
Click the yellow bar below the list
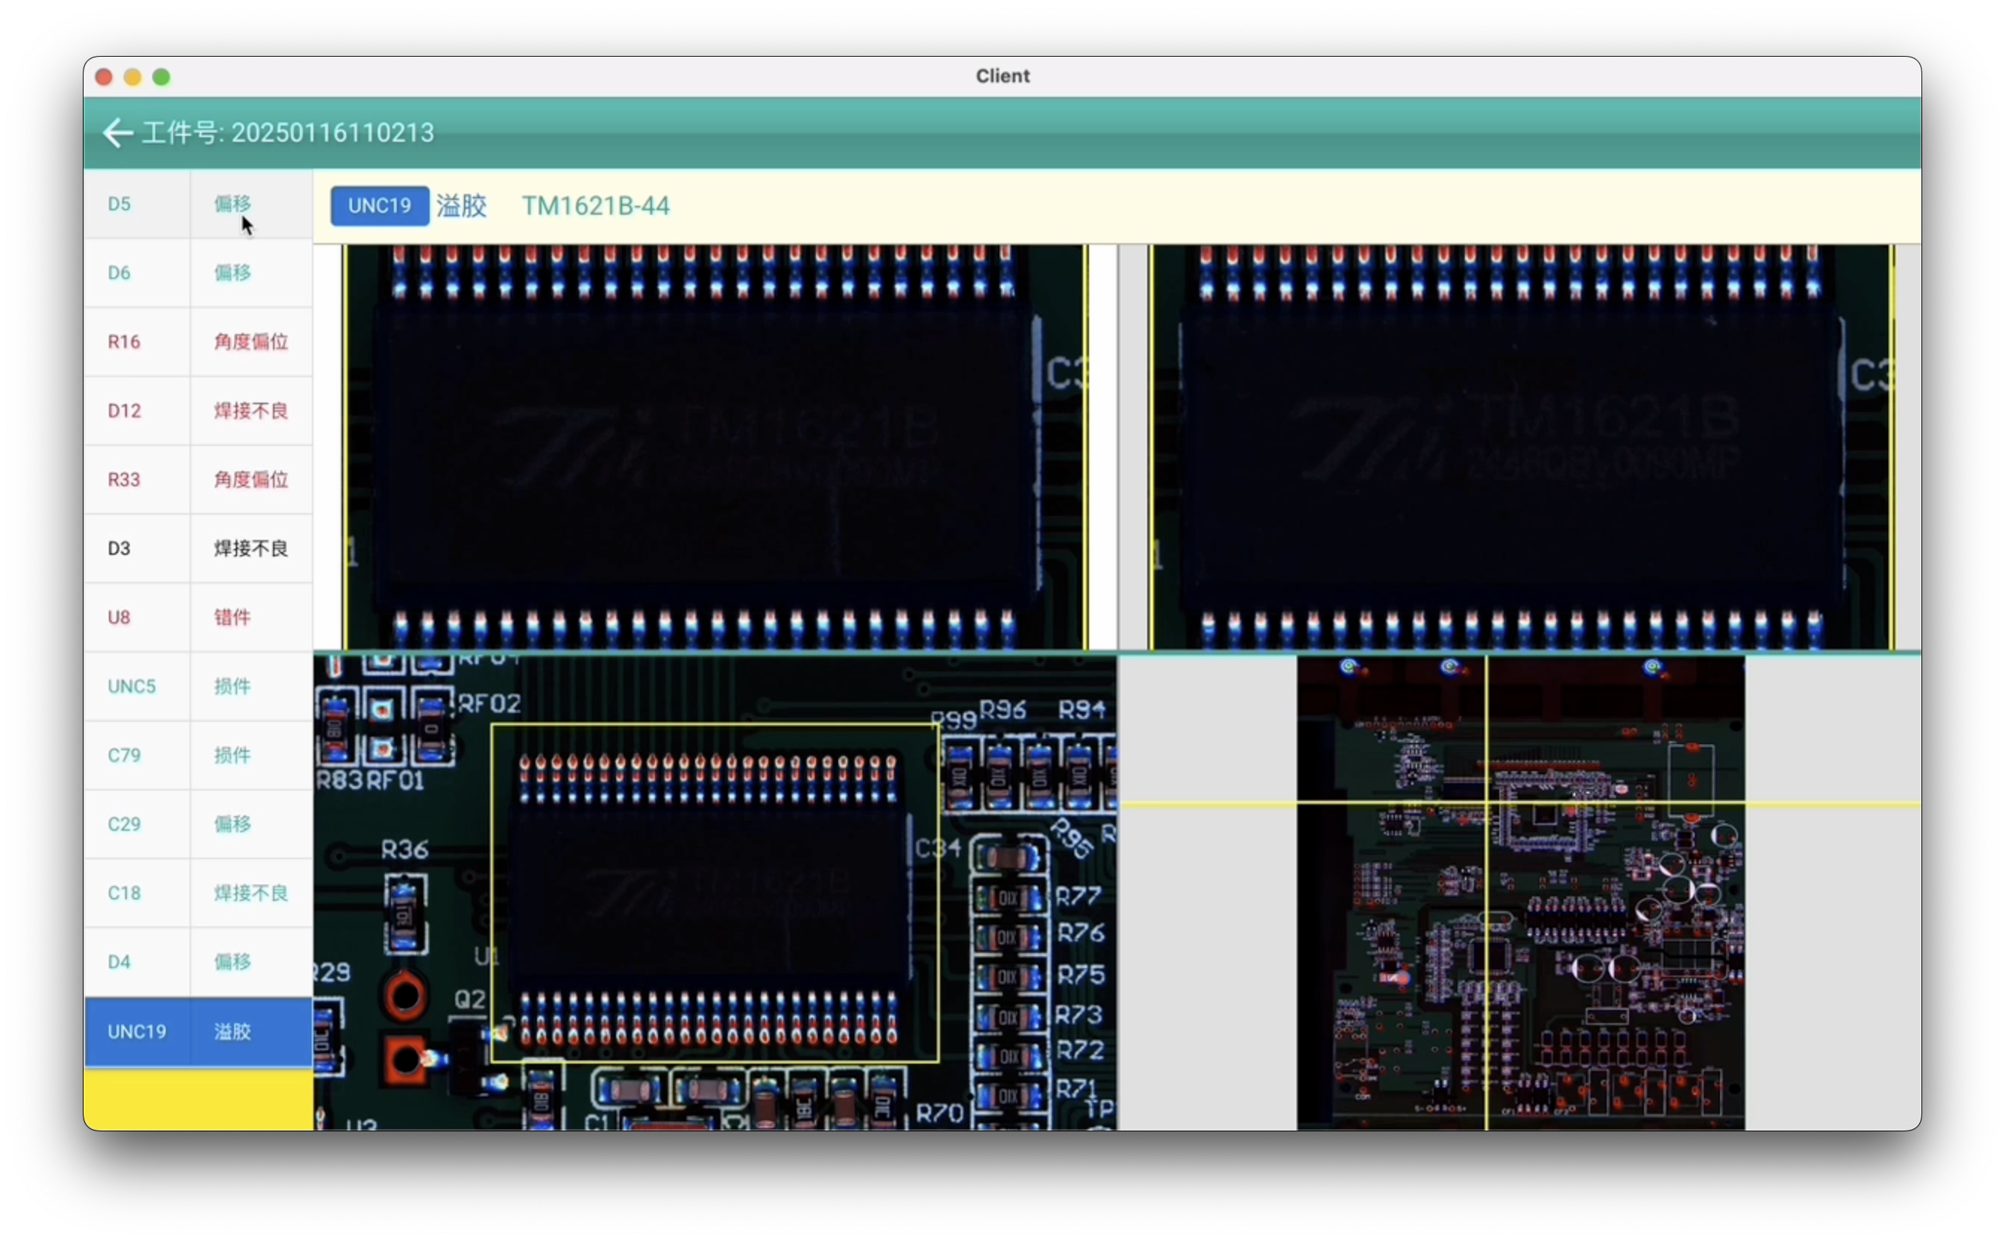[x=198, y=1100]
